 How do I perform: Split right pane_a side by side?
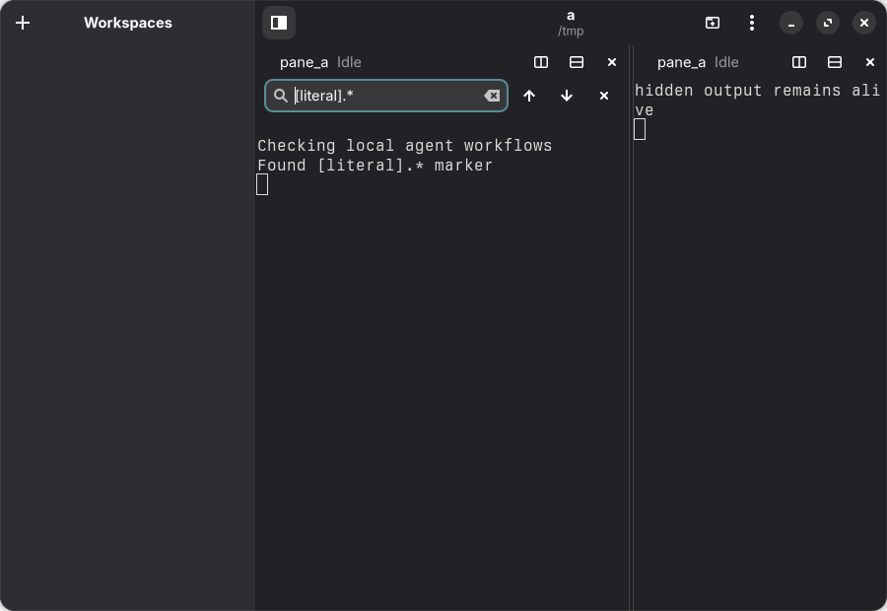(799, 62)
